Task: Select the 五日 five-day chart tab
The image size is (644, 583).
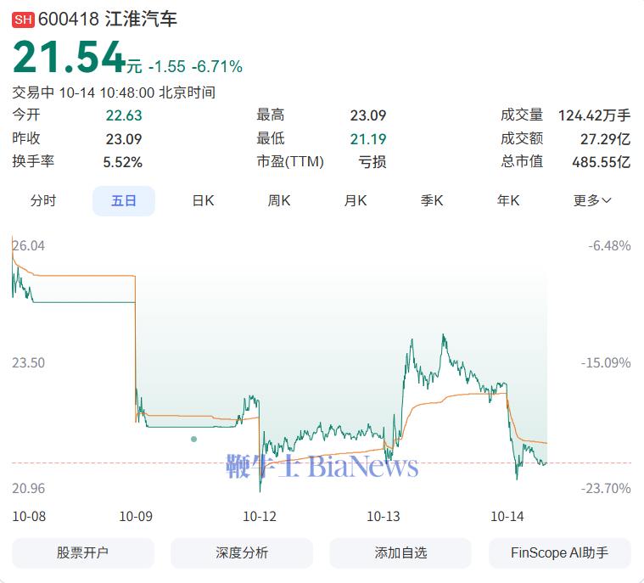Action: [124, 201]
